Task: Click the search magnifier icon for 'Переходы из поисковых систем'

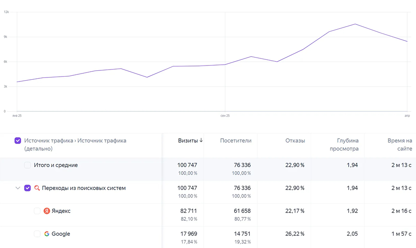Action: point(37,188)
